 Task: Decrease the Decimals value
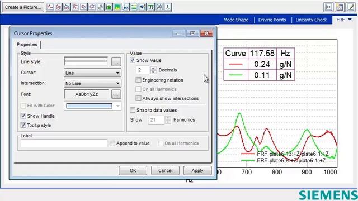(153, 72)
